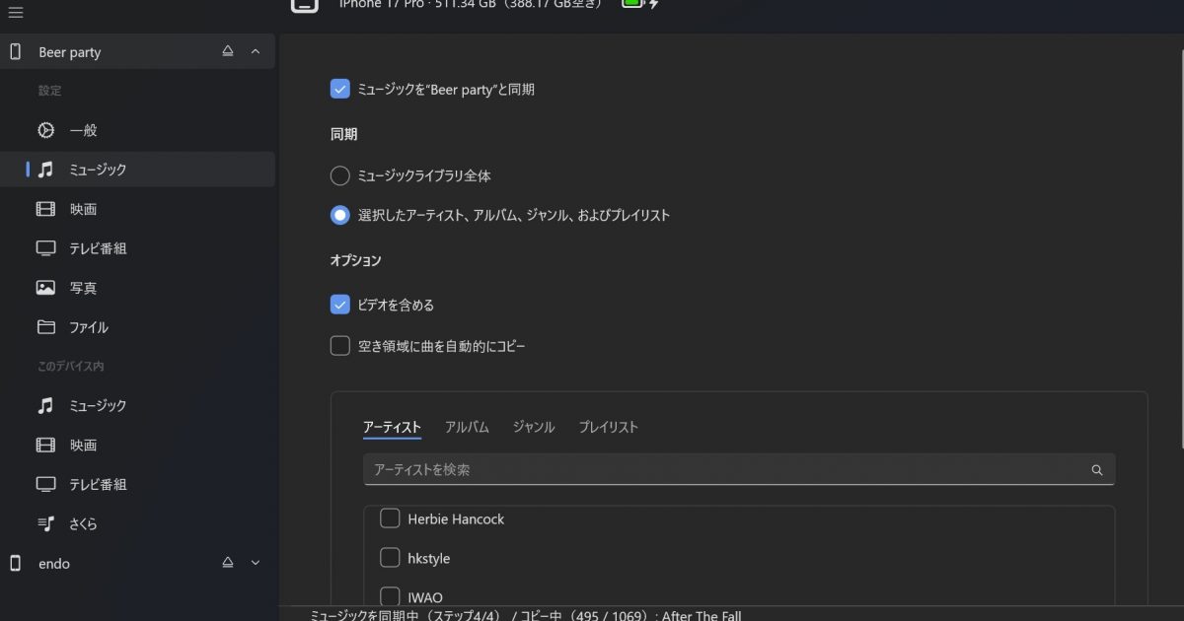
Task: Uncheck ミュージックを"Beer party"と同期 checkbox
Action: [340, 89]
